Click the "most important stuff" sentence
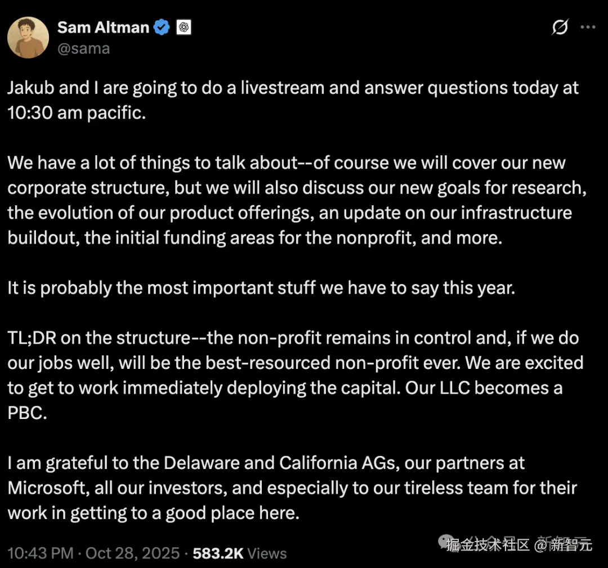The height and width of the screenshot is (568, 608). (x=261, y=287)
